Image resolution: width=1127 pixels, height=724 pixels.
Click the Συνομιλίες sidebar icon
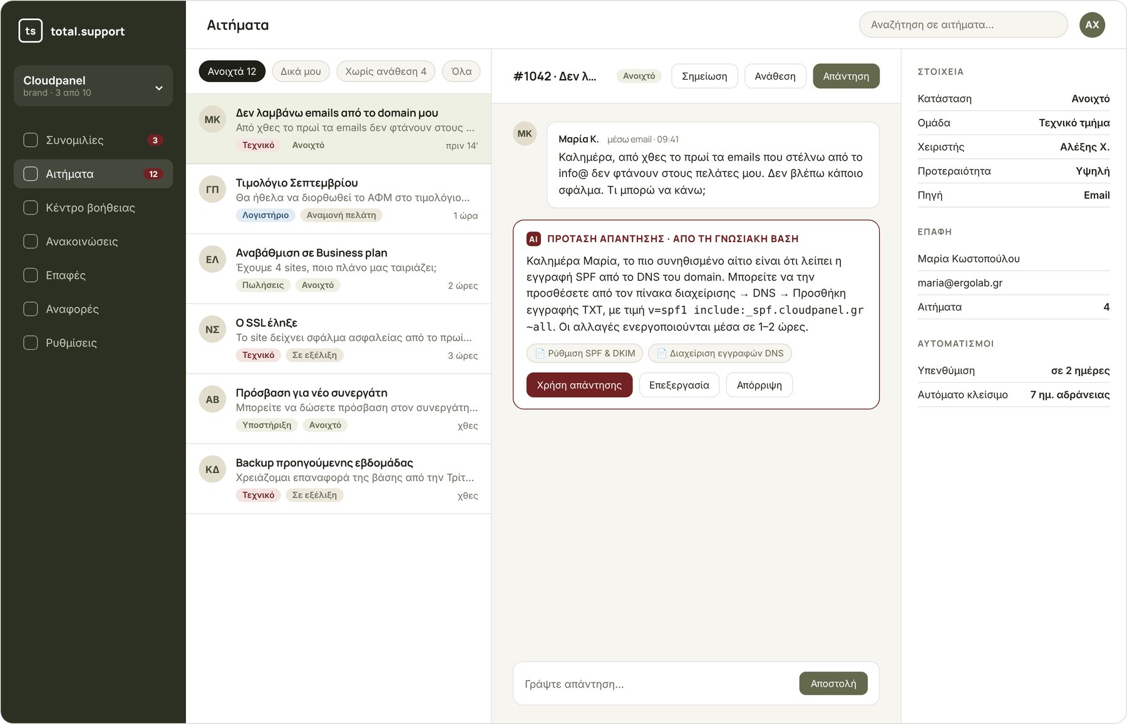pyautogui.click(x=31, y=140)
